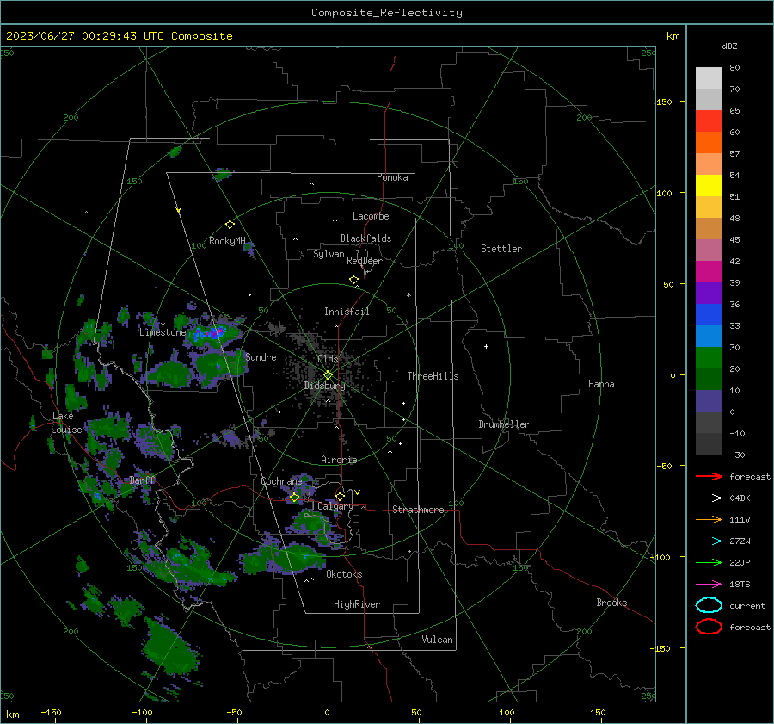The image size is (774, 724).
Task: Click the Brooks label
Action: pos(611,603)
